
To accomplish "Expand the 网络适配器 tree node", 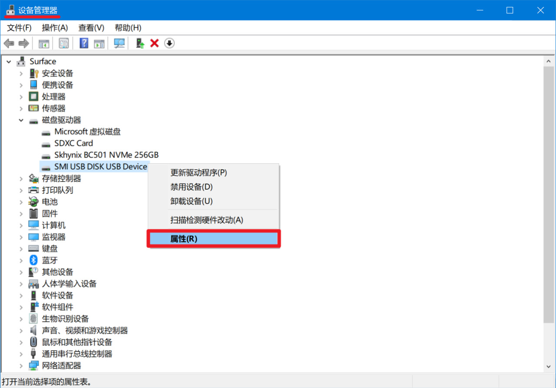I will tap(21, 365).
